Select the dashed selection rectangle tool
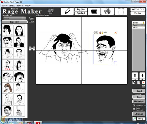The image size is (147, 124). click(x=121, y=11)
